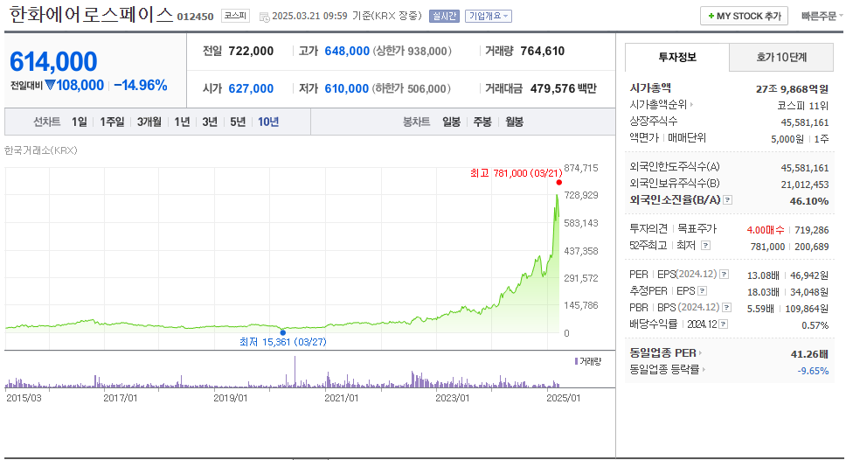
Task: Click the help icon next to PER EPS(2024.12)
Action: 724,275
